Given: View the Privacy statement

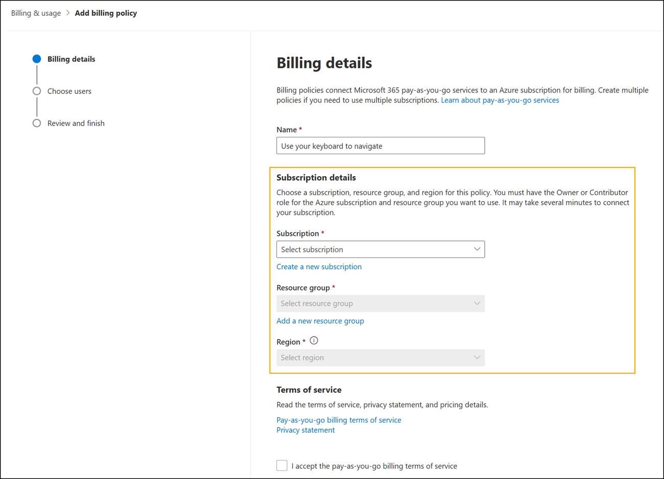Looking at the screenshot, I should (305, 430).
